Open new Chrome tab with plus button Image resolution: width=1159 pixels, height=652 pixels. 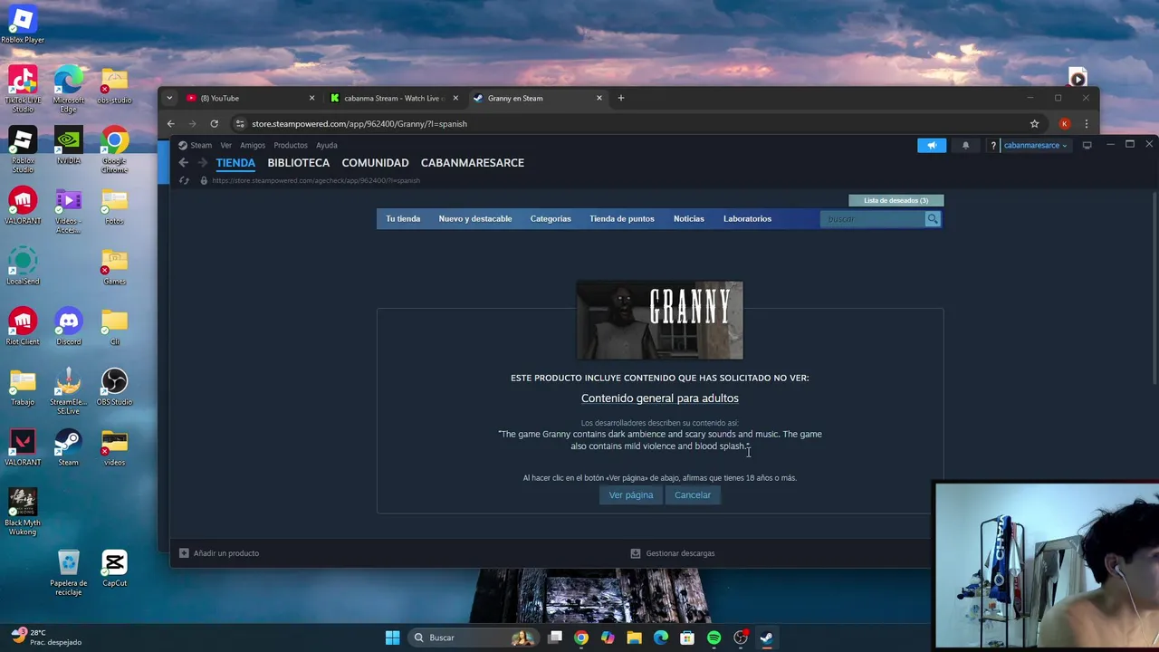coord(621,98)
